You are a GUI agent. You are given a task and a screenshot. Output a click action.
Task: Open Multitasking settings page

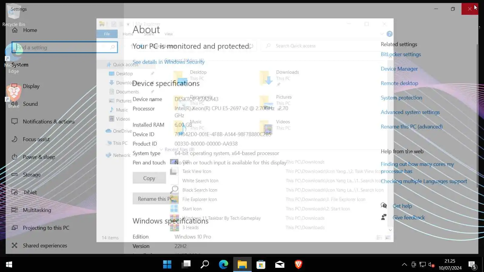click(31, 210)
